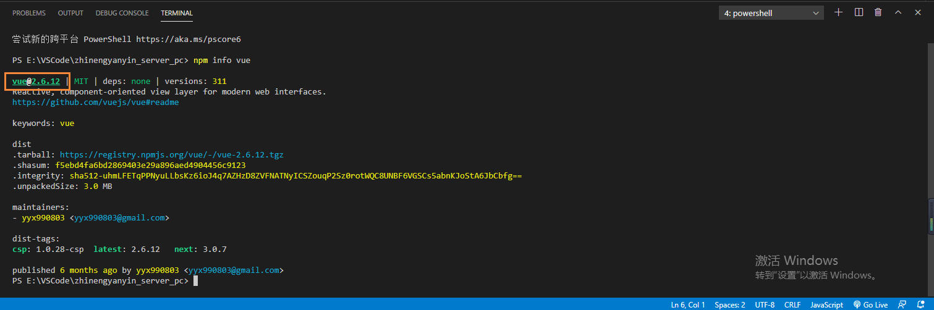The height and width of the screenshot is (310, 934).
Task: Click the 'MIT' license text
Action: (x=81, y=81)
